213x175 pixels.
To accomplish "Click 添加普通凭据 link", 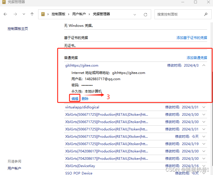I will point(197,58).
